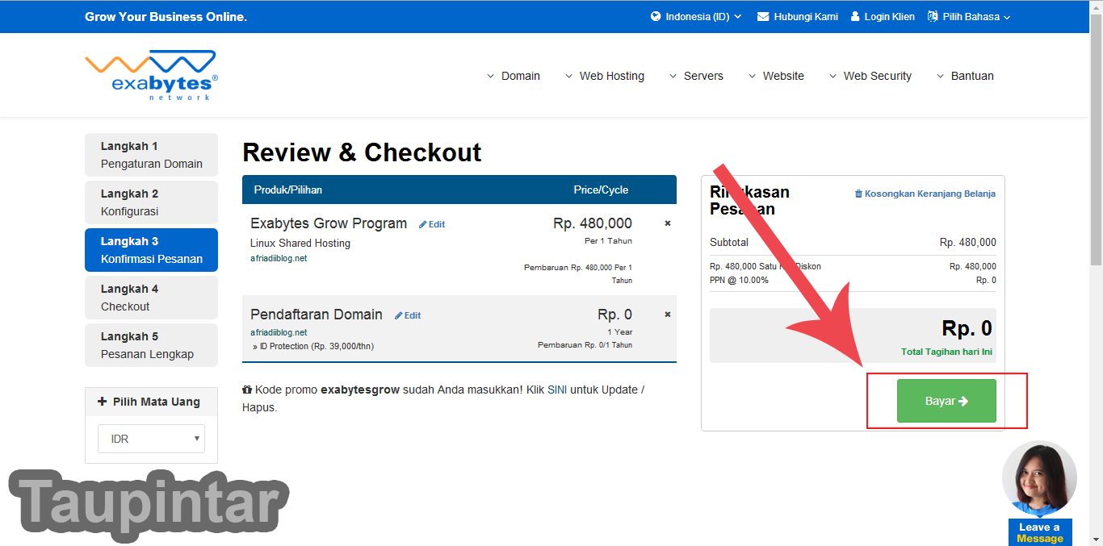Click the globe icon beside Indonesia (ID)
The height and width of the screenshot is (546, 1103).
[x=656, y=16]
